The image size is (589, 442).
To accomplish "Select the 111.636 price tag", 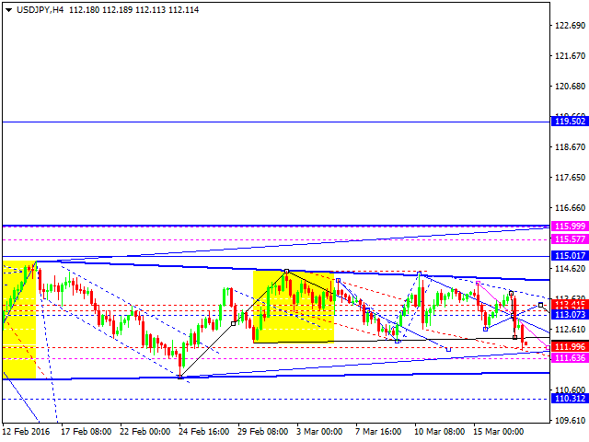I will (x=567, y=357).
